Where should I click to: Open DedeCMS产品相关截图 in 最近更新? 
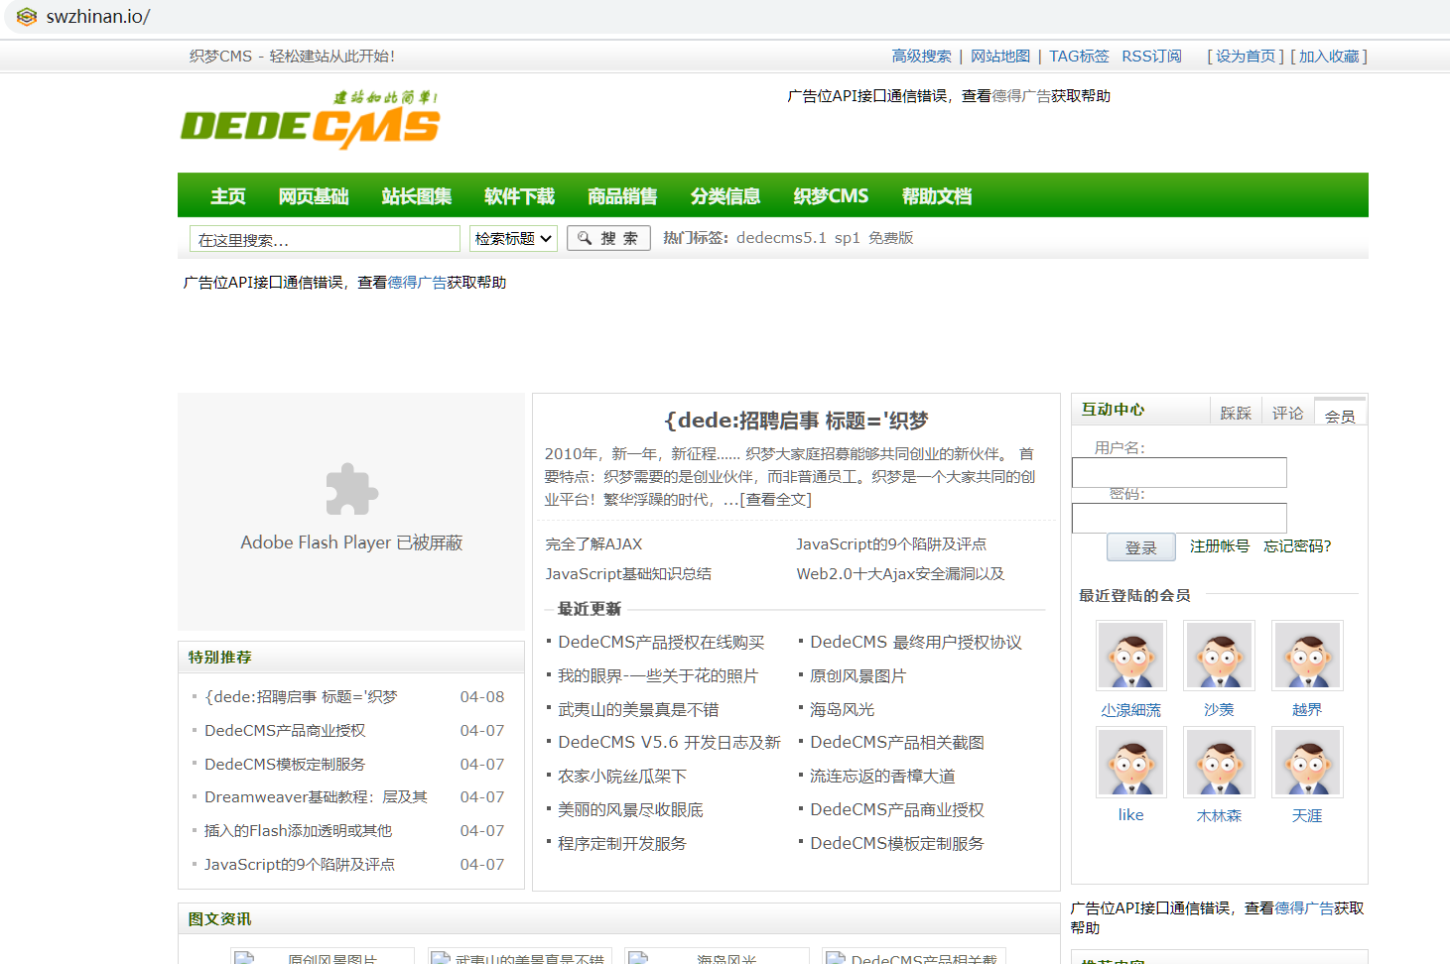[x=897, y=743]
